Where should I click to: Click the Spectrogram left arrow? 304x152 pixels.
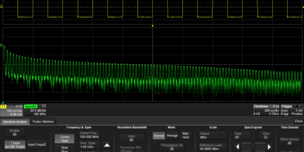[238, 147]
